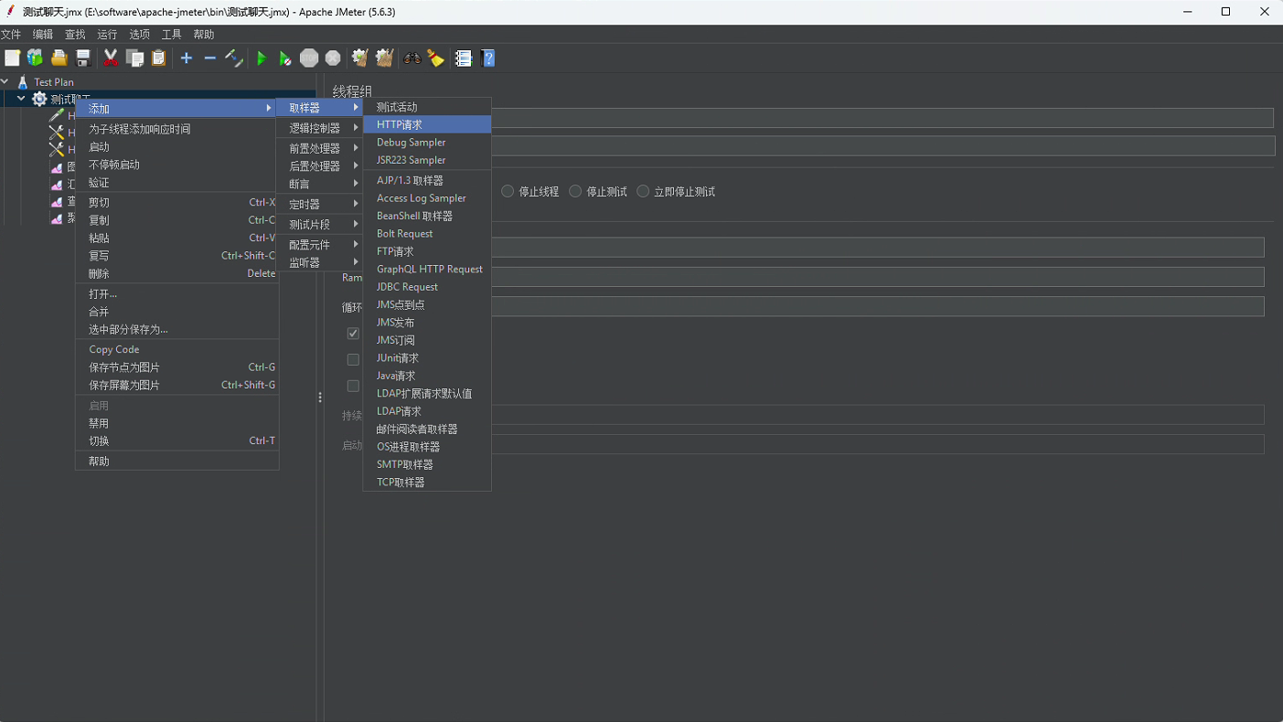Click the Paste toolbar clipboard icon
1283x722 pixels.
coord(158,58)
